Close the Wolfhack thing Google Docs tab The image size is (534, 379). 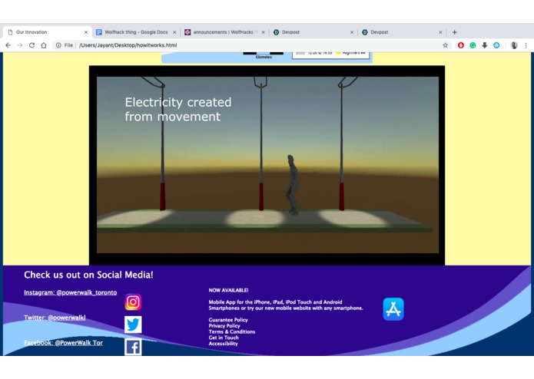click(x=174, y=32)
